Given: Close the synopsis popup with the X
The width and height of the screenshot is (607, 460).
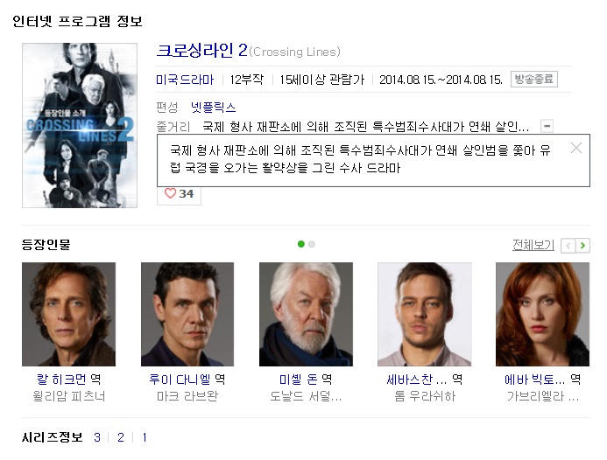Looking at the screenshot, I should 576,148.
